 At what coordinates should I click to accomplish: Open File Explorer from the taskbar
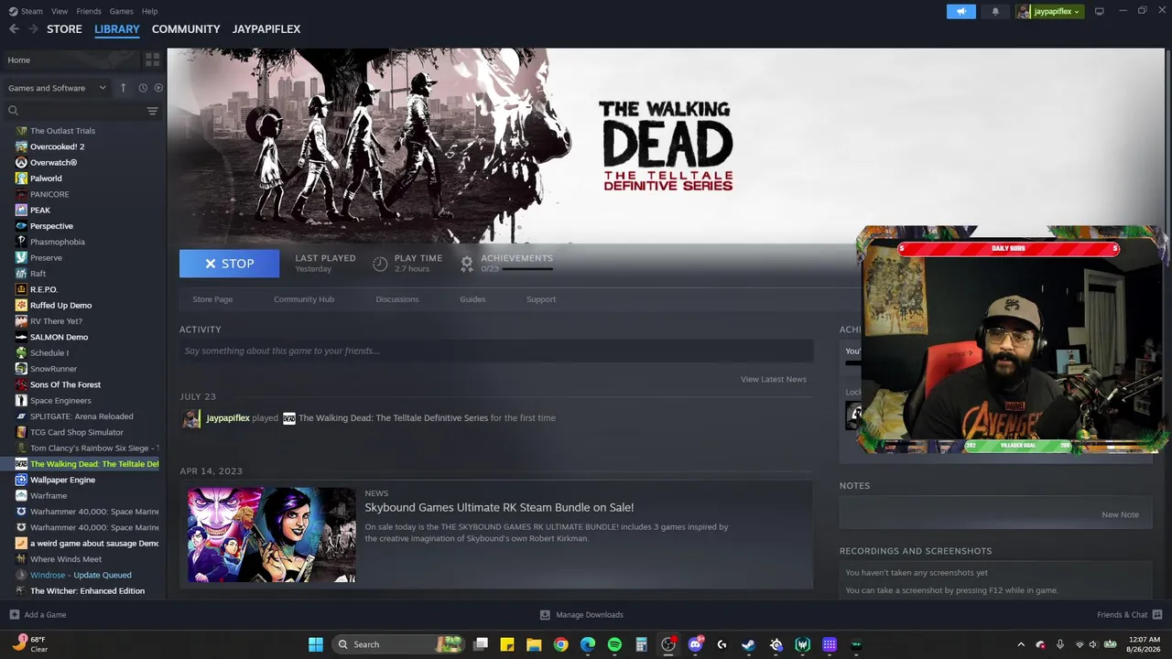[x=534, y=644]
